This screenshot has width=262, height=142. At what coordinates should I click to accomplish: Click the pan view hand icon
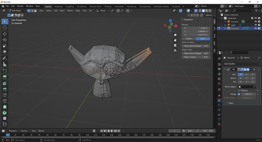tap(175, 40)
